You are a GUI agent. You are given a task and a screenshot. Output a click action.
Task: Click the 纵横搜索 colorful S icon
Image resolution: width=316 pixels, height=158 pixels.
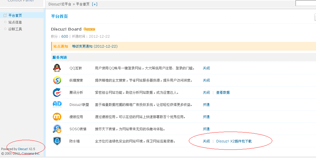point(57,80)
